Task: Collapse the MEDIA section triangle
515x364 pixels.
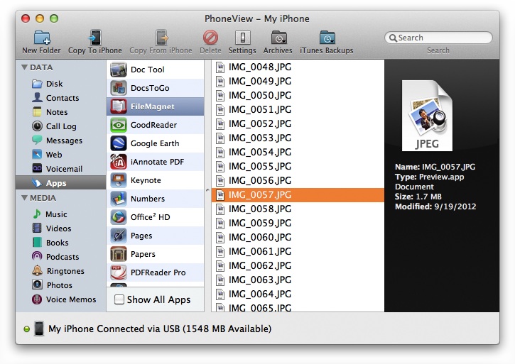Action: click(x=25, y=198)
